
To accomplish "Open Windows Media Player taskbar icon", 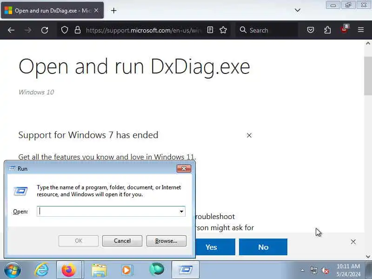I will point(126,270).
